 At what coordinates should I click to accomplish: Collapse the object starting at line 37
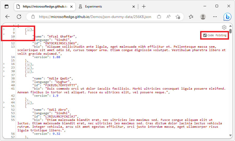coord(4,76)
